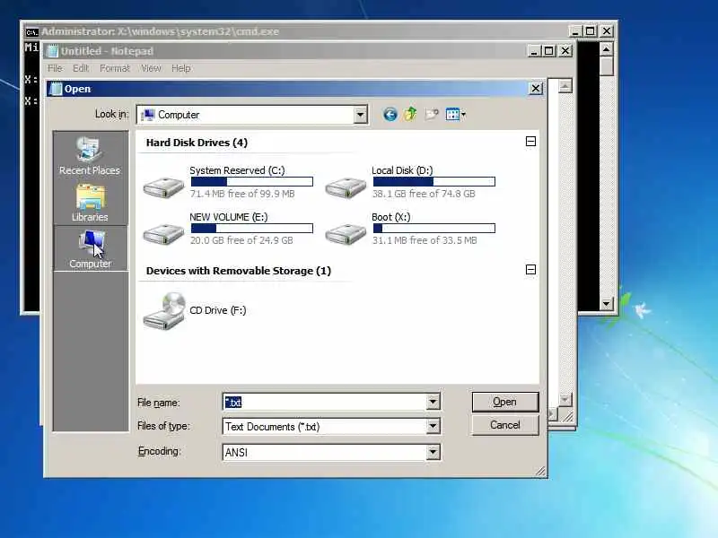Maximize the Notepad window
This screenshot has height=538, width=718.
[x=549, y=51]
